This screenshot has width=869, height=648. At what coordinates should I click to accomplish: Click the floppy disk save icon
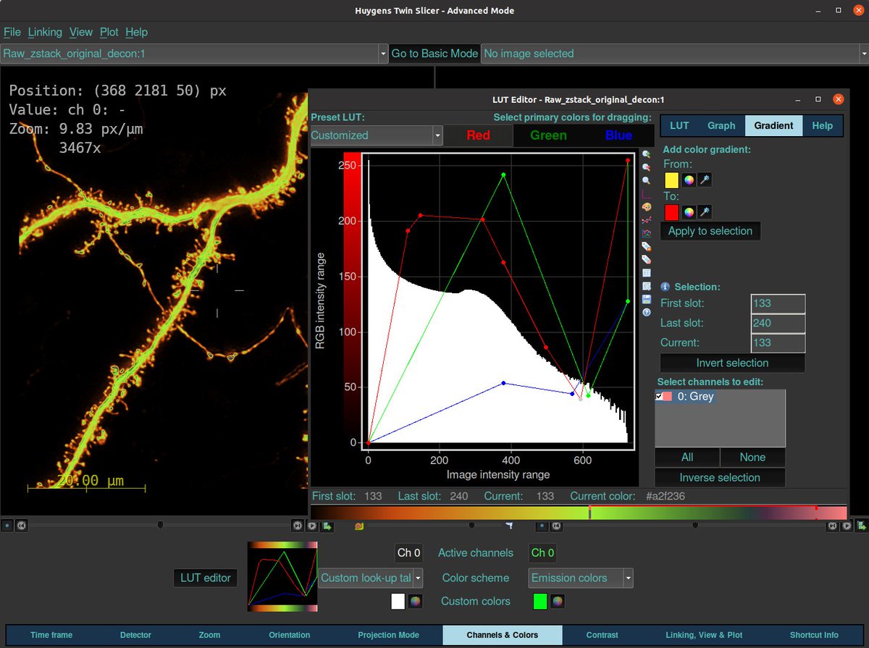(x=646, y=299)
